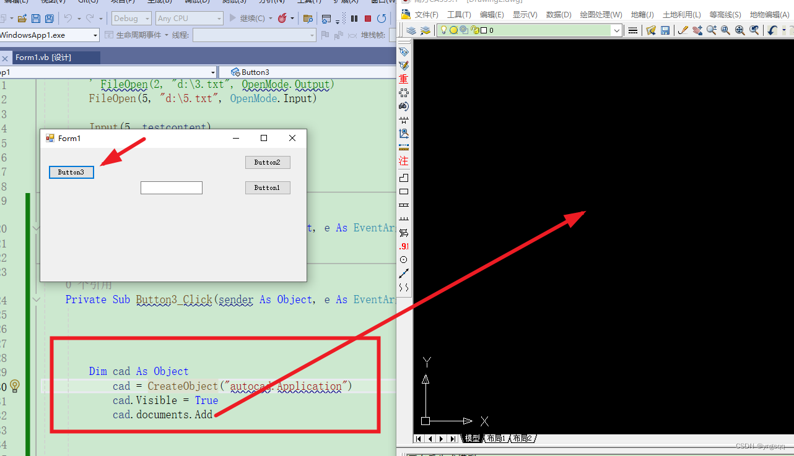The height and width of the screenshot is (456, 794).
Task: Click the Find in Files folder icon
Action: coord(308,19)
